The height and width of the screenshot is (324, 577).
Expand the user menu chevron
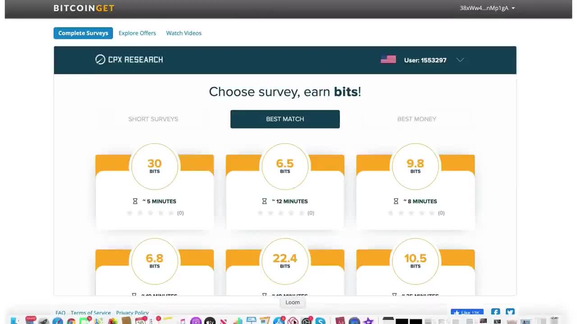[x=460, y=60]
